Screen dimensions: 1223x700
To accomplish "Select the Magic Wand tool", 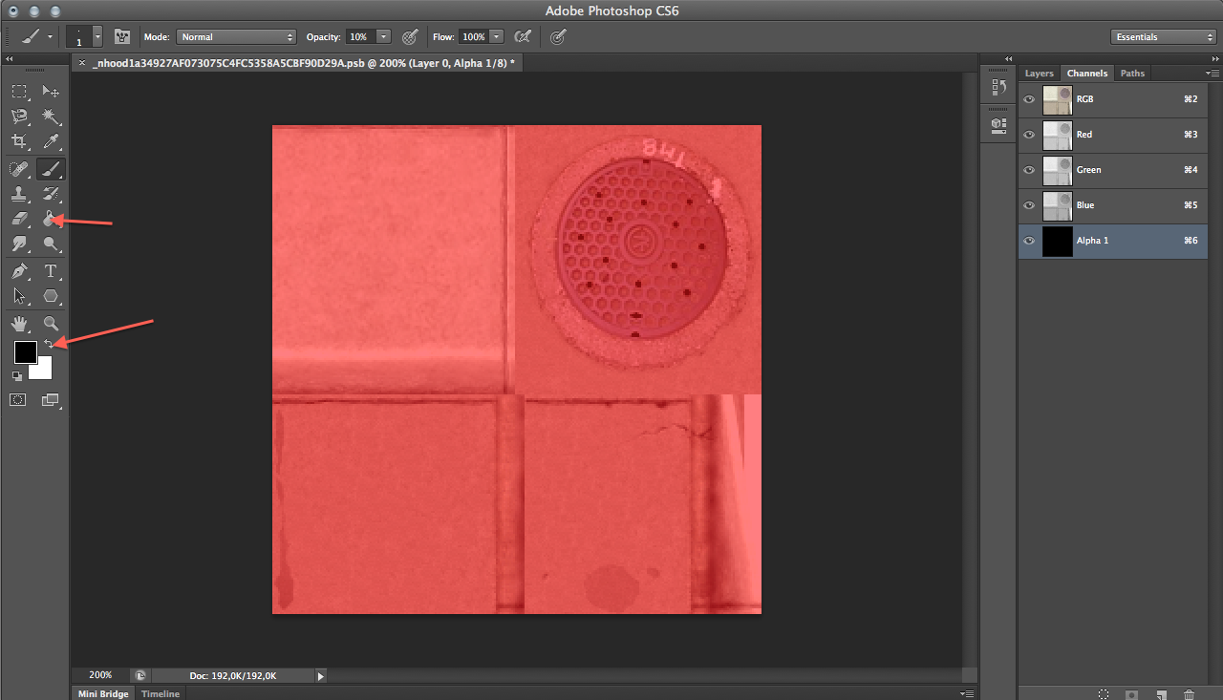I will 51,117.
